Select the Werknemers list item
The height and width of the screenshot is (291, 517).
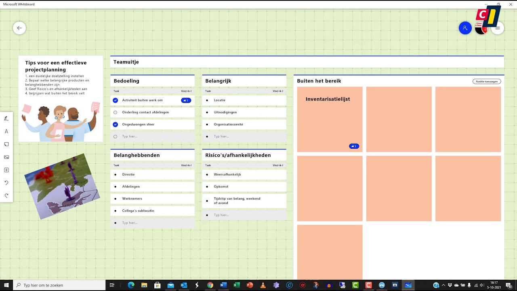152,199
